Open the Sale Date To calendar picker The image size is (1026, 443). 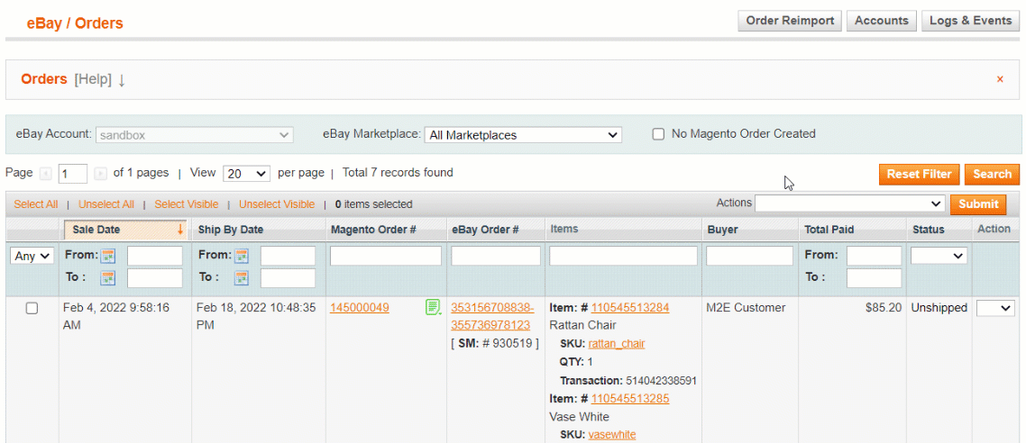point(107,277)
